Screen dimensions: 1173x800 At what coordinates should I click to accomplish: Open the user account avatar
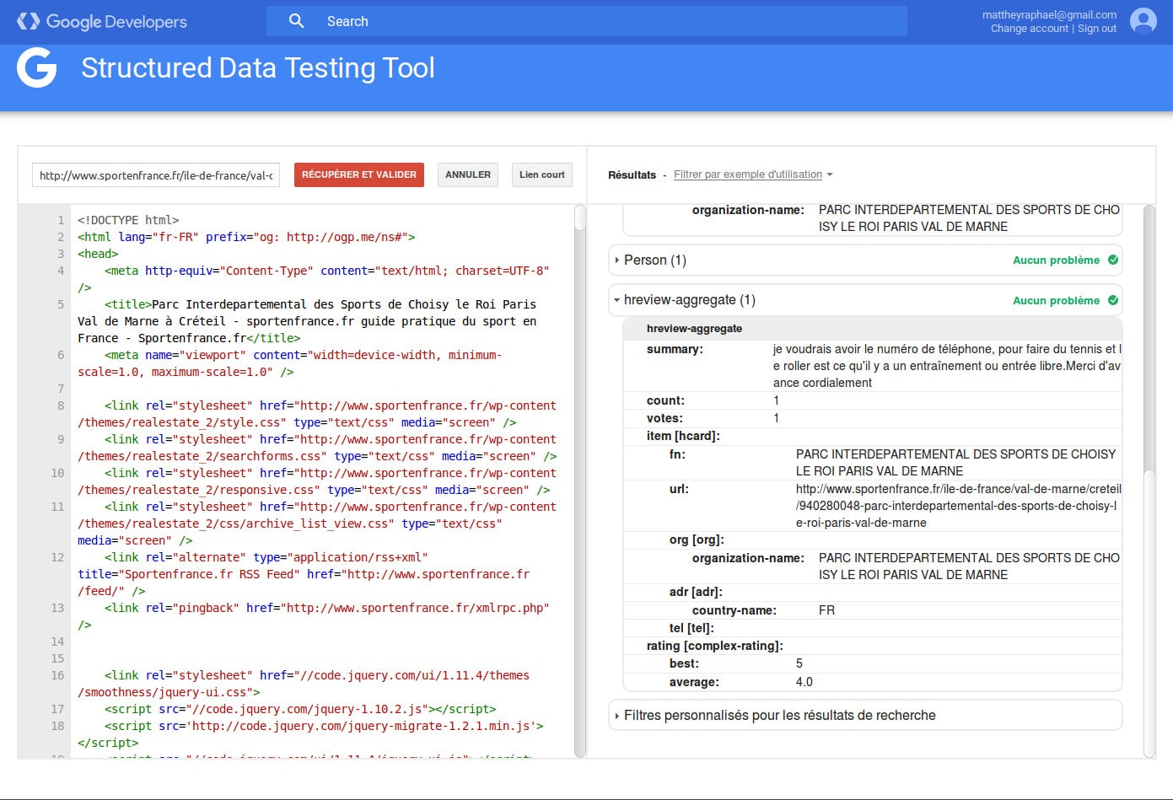(x=1143, y=21)
